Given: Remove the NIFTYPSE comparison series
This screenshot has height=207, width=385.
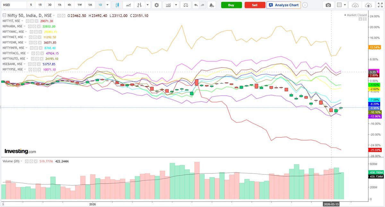Looking at the screenshot, I should [39, 69].
